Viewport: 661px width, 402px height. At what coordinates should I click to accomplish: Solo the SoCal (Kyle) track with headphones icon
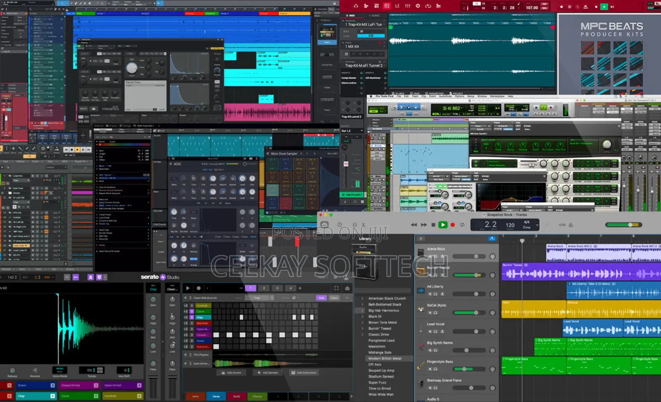tap(435, 313)
